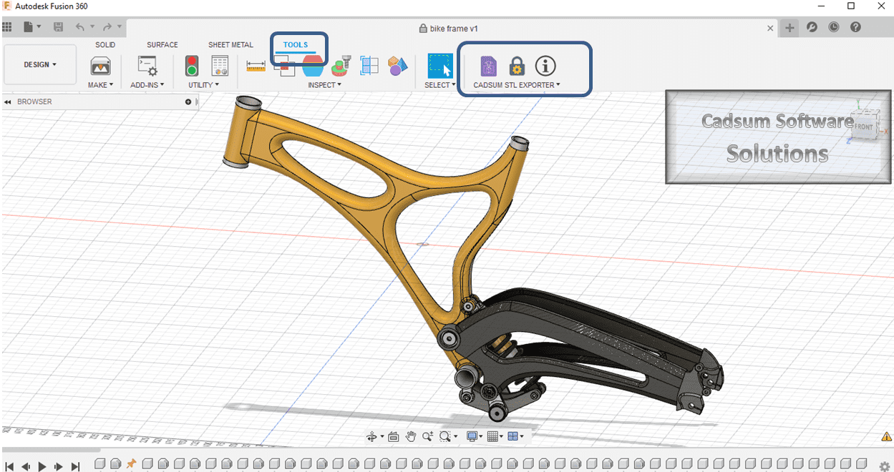The width and height of the screenshot is (894, 472).
Task: Collapse the Browser panel with double arrows
Action: pos(7,101)
